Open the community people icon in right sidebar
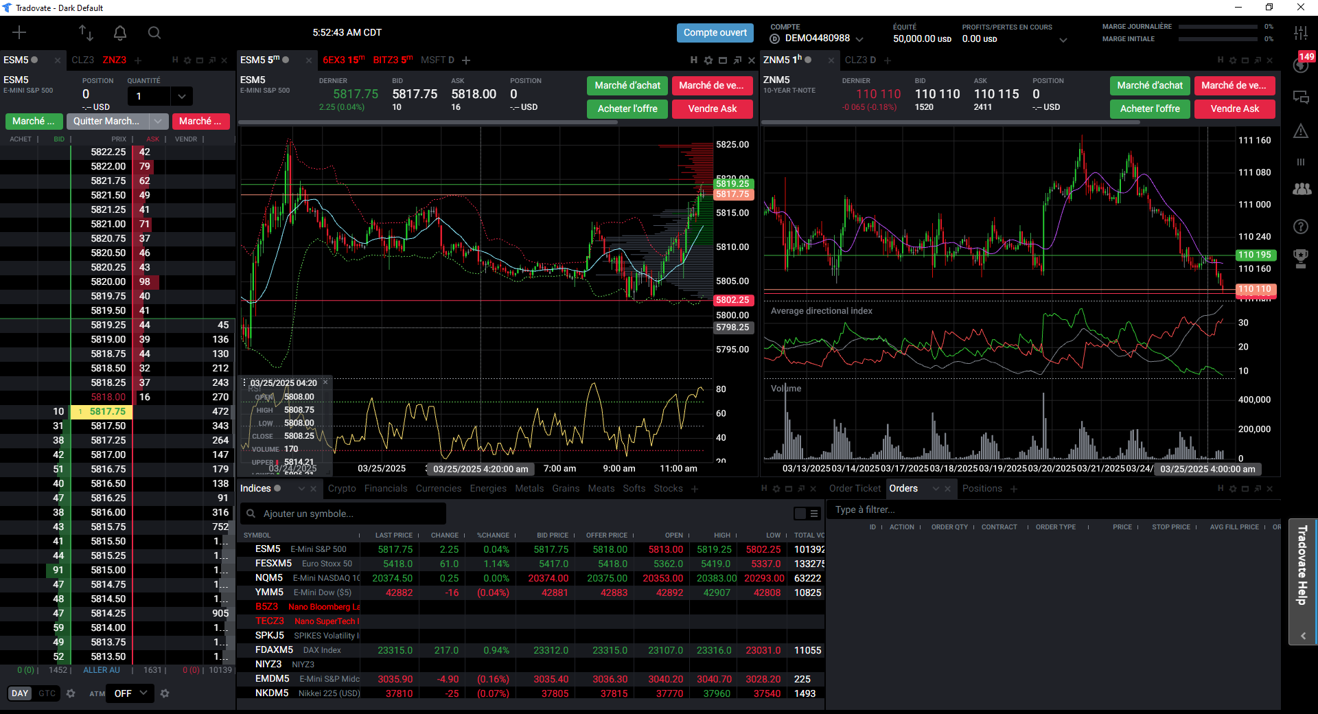The height and width of the screenshot is (714, 1318). [1301, 189]
